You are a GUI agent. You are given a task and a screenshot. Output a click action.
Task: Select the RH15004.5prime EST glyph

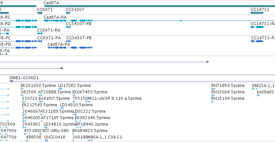213,95
